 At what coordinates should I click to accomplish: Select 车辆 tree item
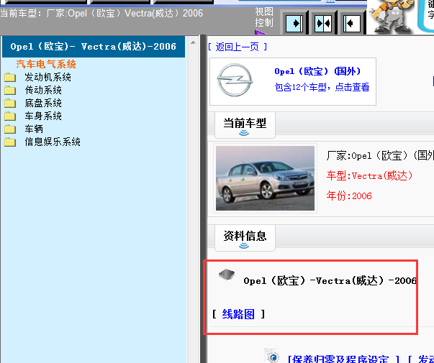34,129
